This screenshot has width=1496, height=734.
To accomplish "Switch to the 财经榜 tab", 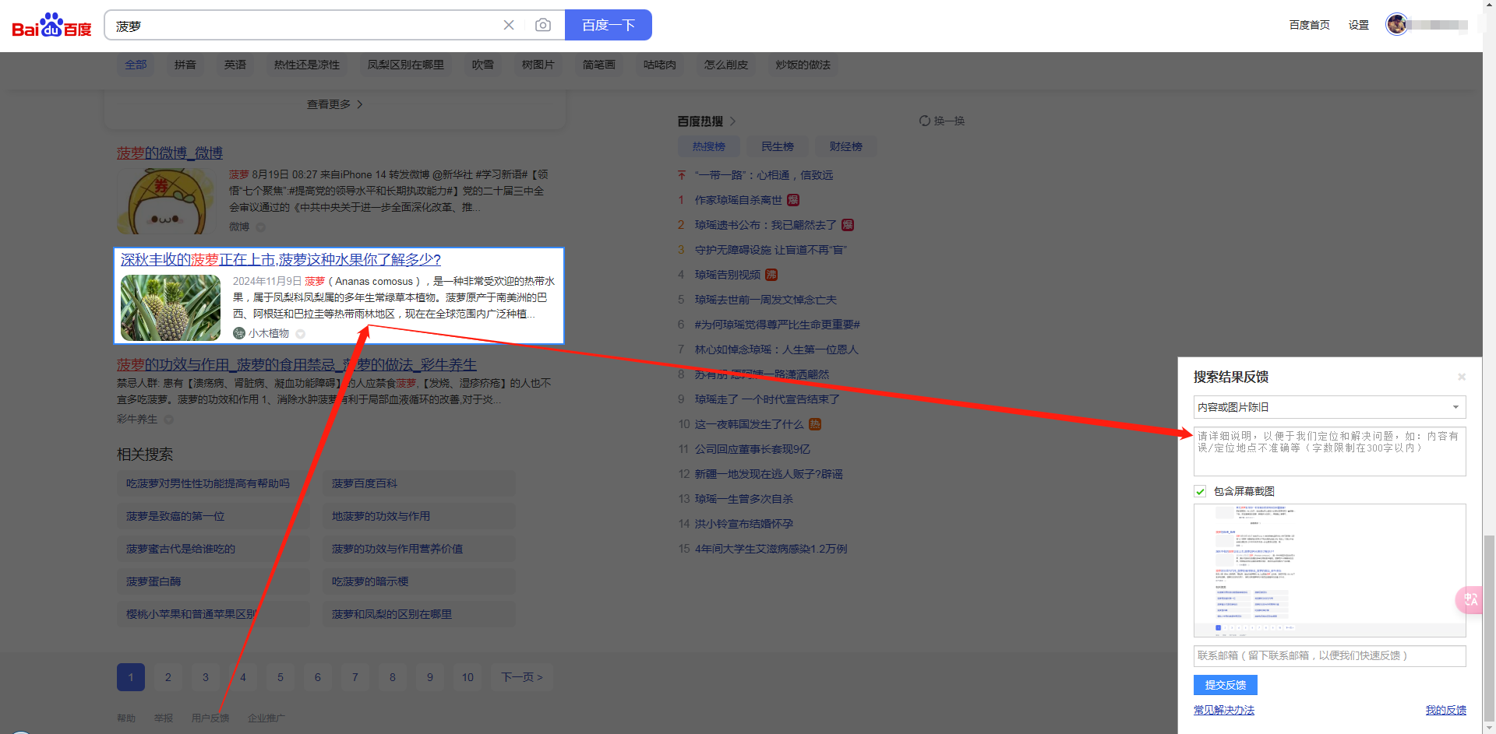I will pos(846,146).
